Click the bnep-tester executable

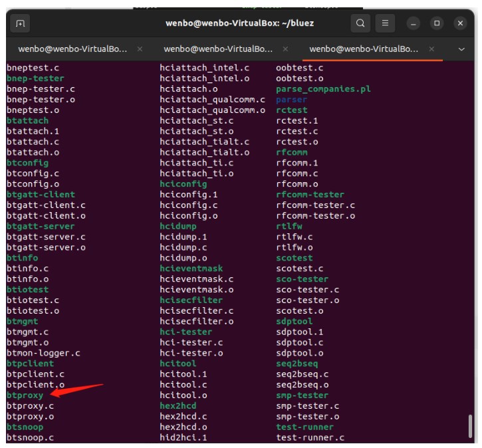coord(35,78)
